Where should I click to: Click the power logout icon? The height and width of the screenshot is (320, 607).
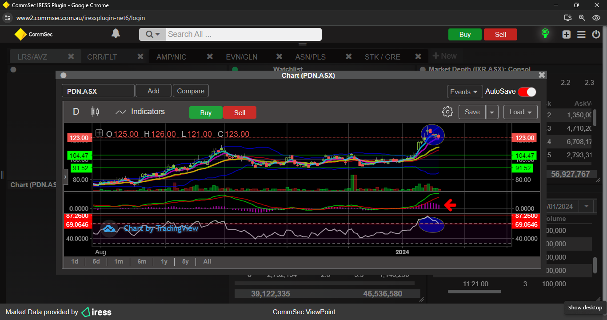click(x=596, y=34)
